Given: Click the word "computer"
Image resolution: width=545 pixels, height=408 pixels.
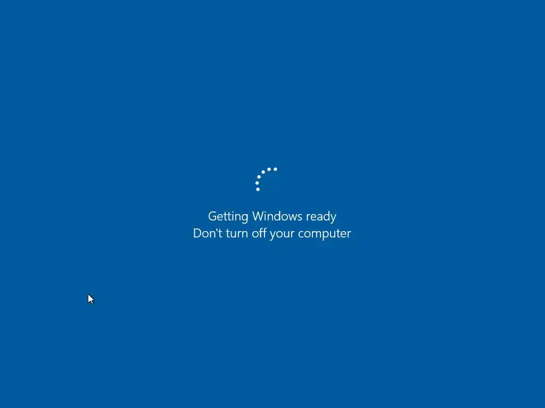Looking at the screenshot, I should 325,234.
